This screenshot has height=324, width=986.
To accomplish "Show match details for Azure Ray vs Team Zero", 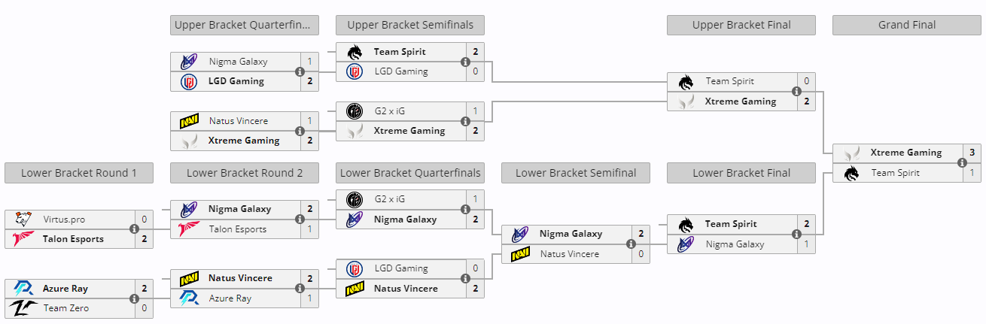I will [x=134, y=298].
